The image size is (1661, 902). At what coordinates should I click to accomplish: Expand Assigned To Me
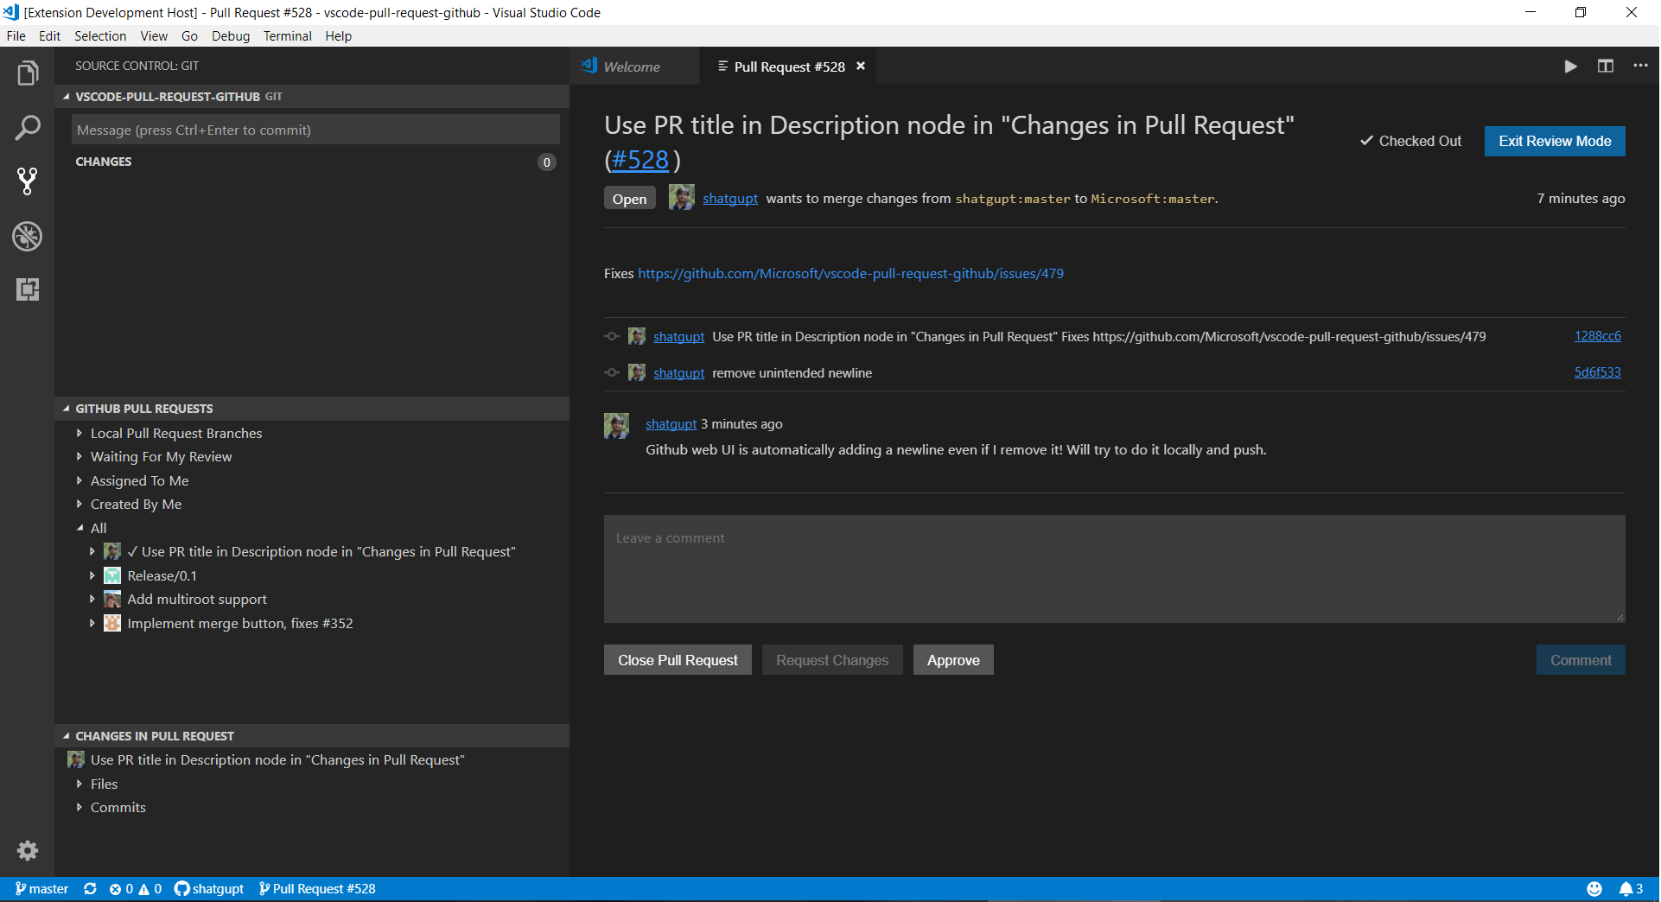[x=80, y=480]
